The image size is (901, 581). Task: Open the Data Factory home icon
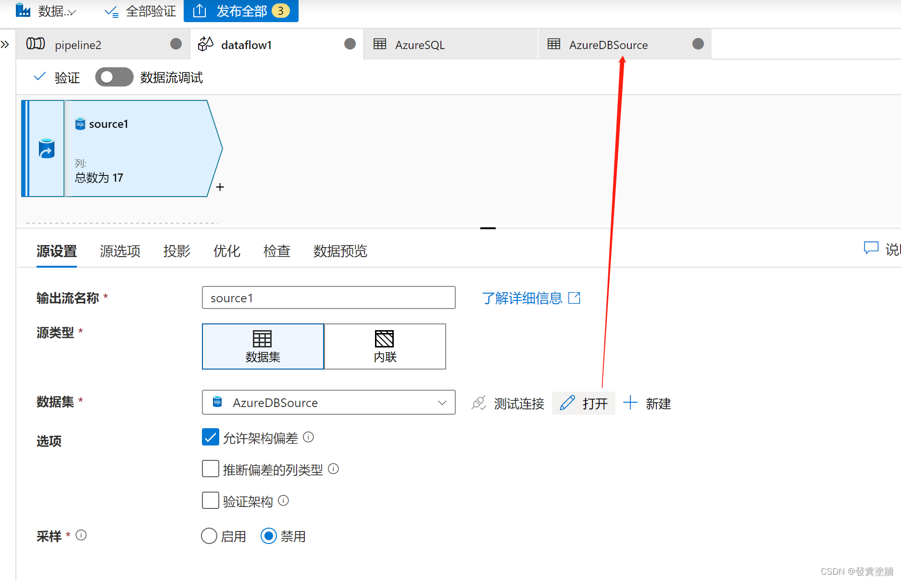(x=24, y=11)
